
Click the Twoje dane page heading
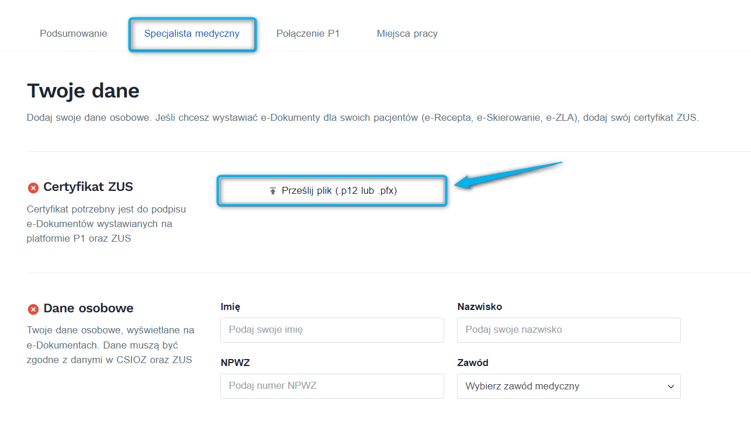83,91
